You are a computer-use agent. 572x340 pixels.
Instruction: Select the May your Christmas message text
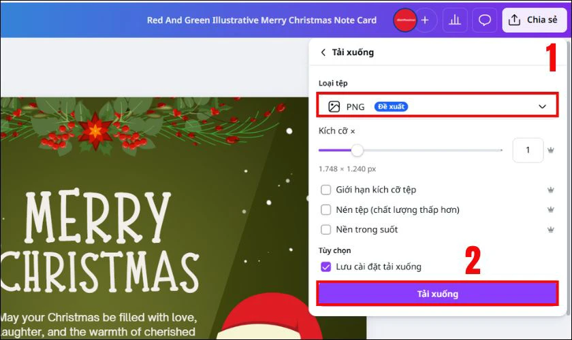tap(99, 324)
